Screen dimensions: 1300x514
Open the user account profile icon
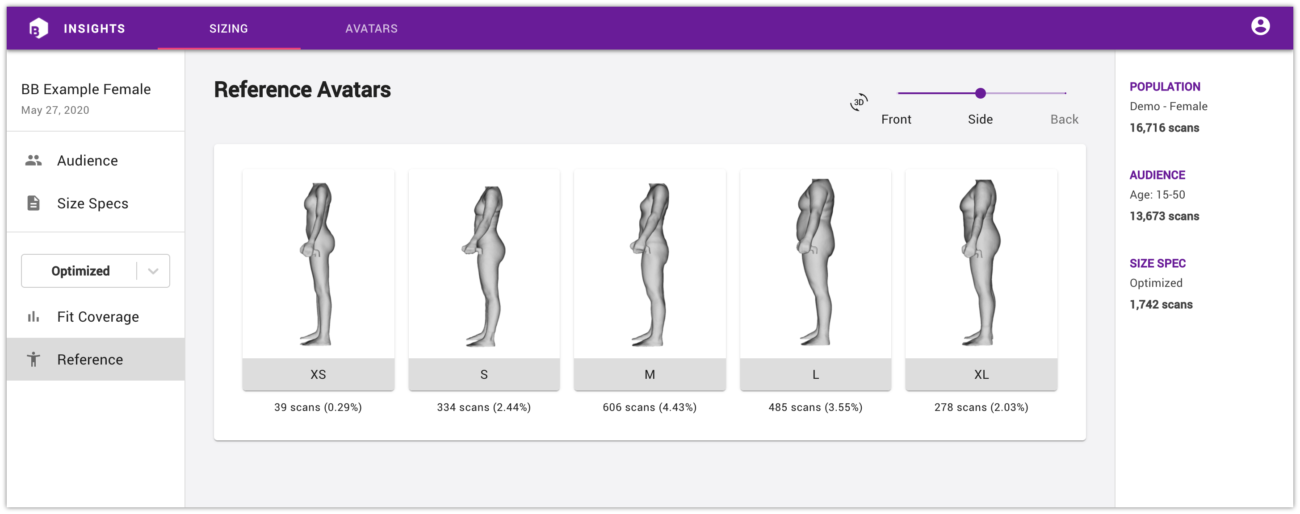pyautogui.click(x=1260, y=26)
